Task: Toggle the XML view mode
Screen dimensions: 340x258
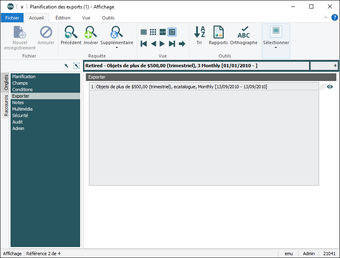Action: click(163, 32)
